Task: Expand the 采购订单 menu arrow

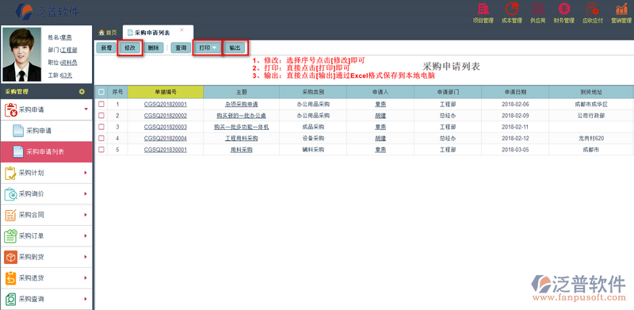Action: tap(86, 236)
